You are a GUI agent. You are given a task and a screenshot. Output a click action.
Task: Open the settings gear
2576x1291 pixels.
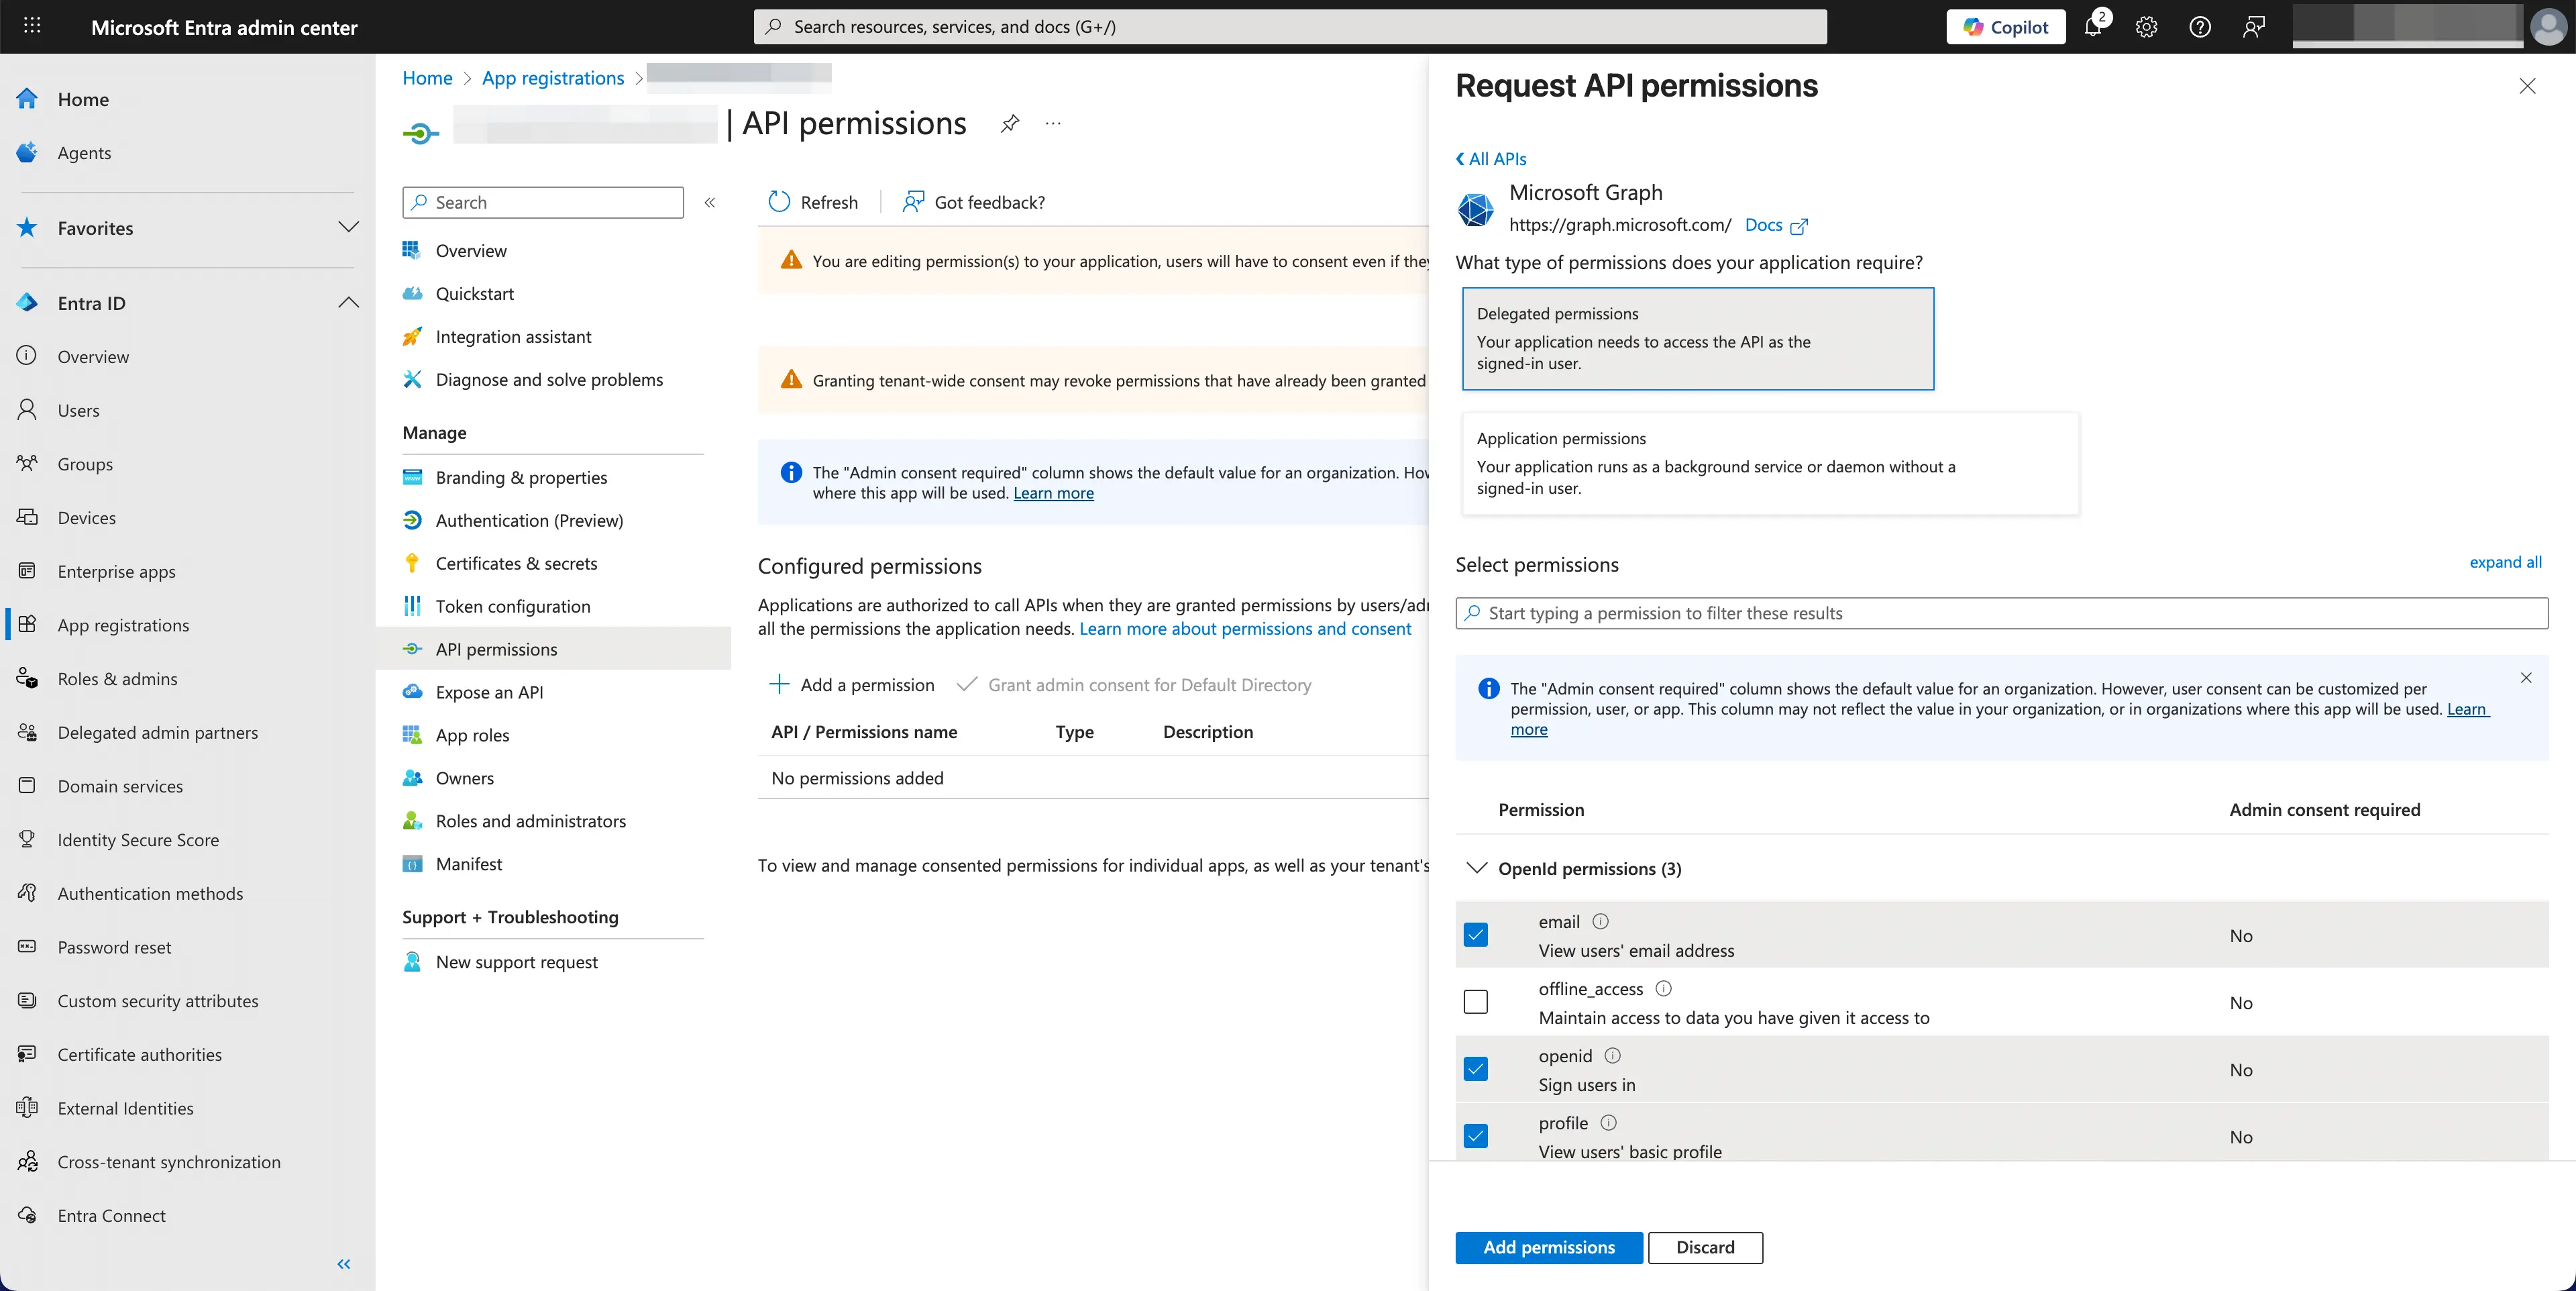[2146, 27]
